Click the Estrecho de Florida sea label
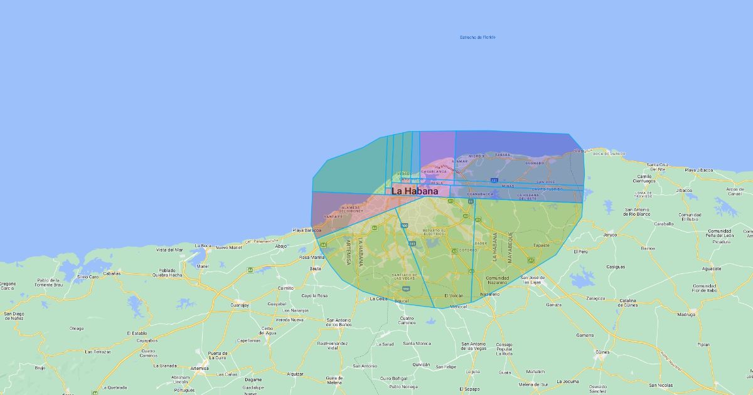 click(x=478, y=38)
